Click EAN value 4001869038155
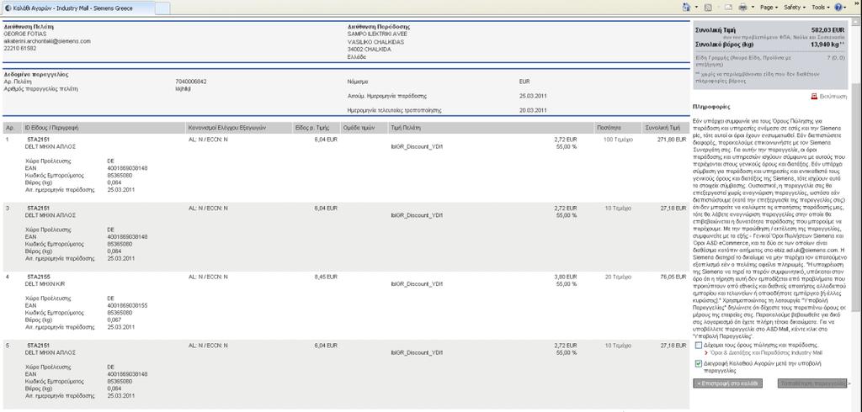 tap(127, 305)
